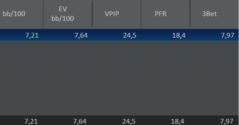The image size is (239, 125).
Task: Click the 24,5 total in the summary footer
Action: [129, 121]
